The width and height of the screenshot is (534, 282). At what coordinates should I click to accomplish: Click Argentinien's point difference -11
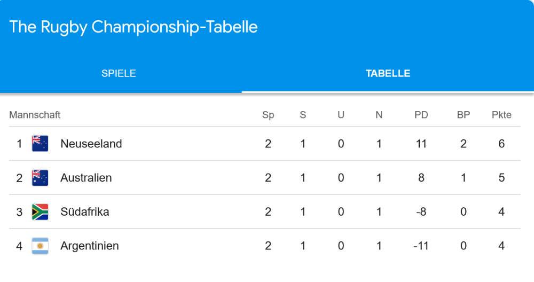pyautogui.click(x=421, y=246)
